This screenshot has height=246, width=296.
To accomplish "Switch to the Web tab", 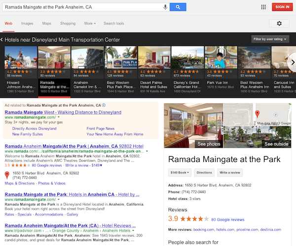I will (8, 23).
